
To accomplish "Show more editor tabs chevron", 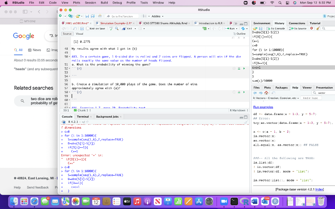I will click(x=236, y=23).
